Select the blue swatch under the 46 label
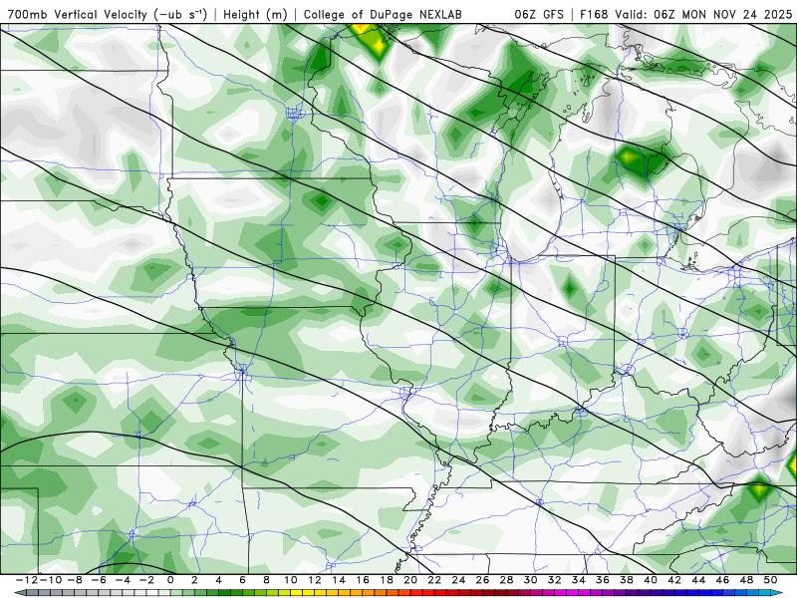 [x=729, y=592]
